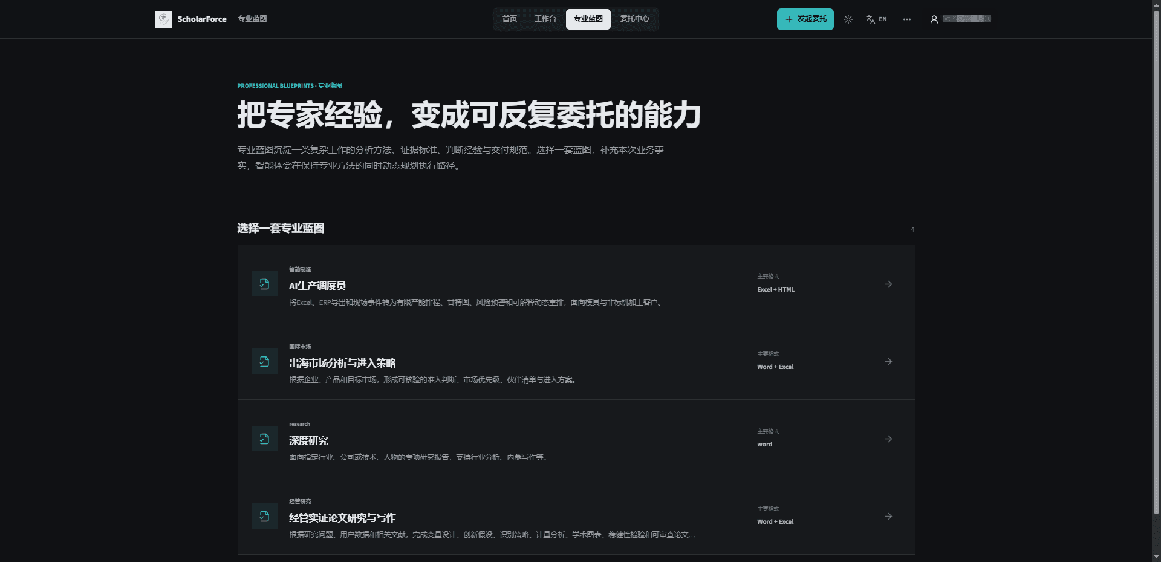Click the 出海市场分析与进入策略 blueprint icon
1161x562 pixels.
[x=265, y=361]
